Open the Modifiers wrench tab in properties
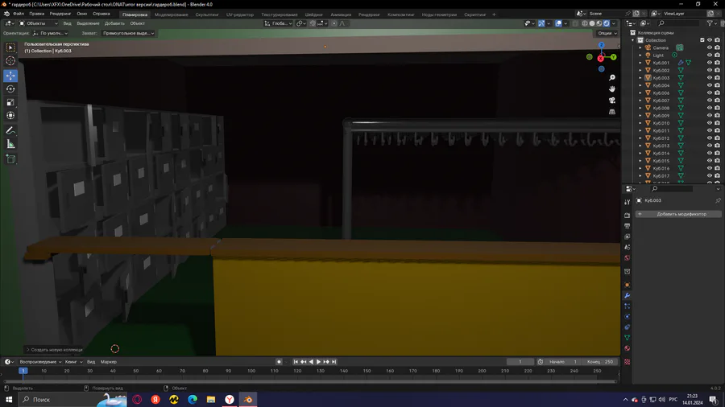725x407 pixels. click(x=627, y=295)
